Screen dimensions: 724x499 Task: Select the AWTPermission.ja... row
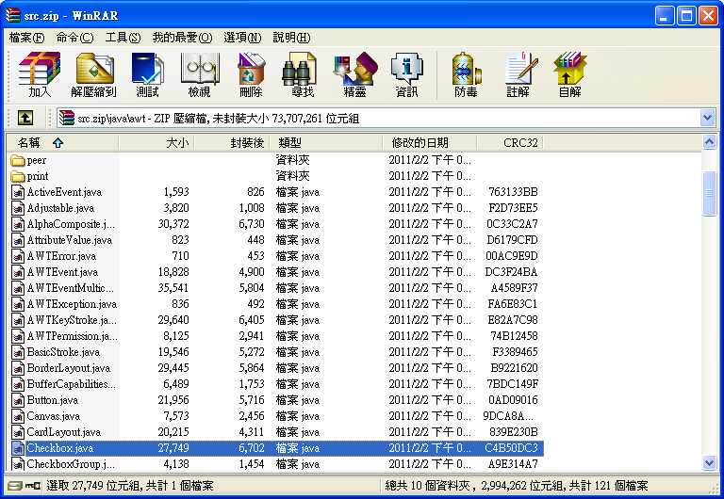(x=275, y=336)
